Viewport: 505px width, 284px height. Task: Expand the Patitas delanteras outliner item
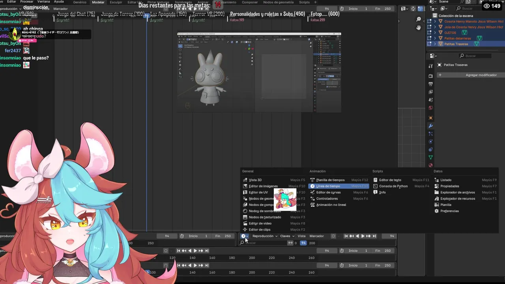click(435, 38)
